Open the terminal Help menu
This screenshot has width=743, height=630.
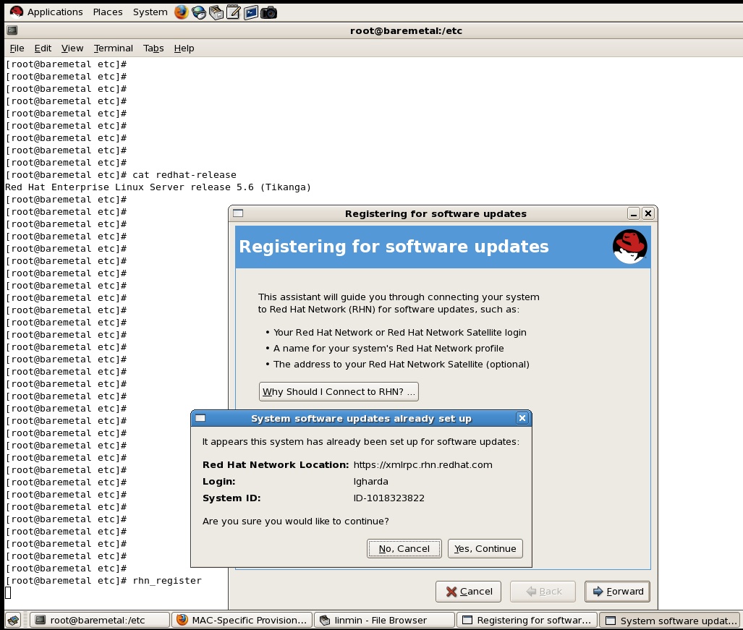[x=184, y=48]
